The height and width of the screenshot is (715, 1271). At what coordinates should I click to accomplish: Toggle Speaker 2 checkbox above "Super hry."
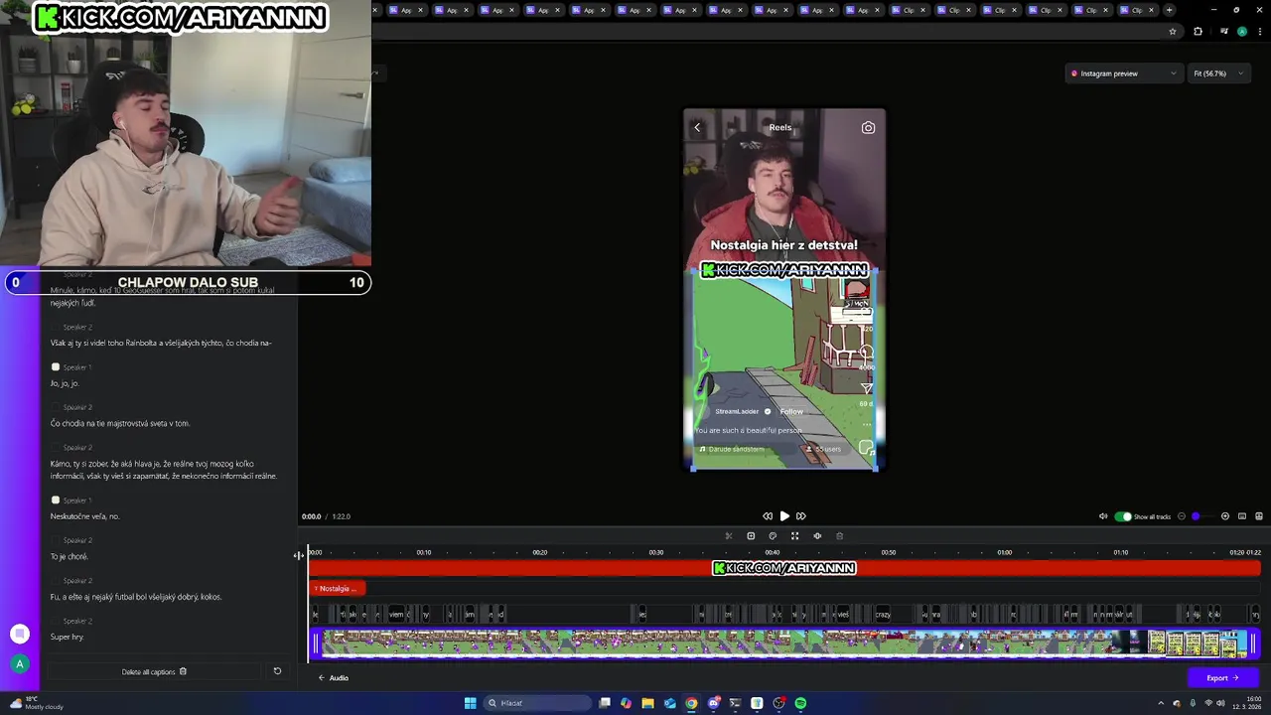coord(56,621)
